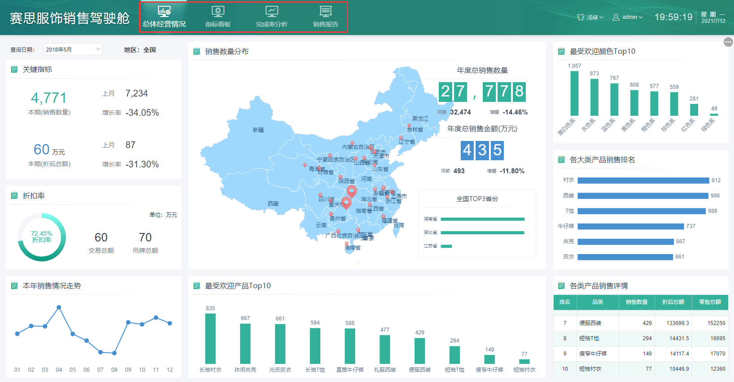Screen dimensions: 734x382
Task: Switch to the 指标看板 tab label
Action: (218, 24)
